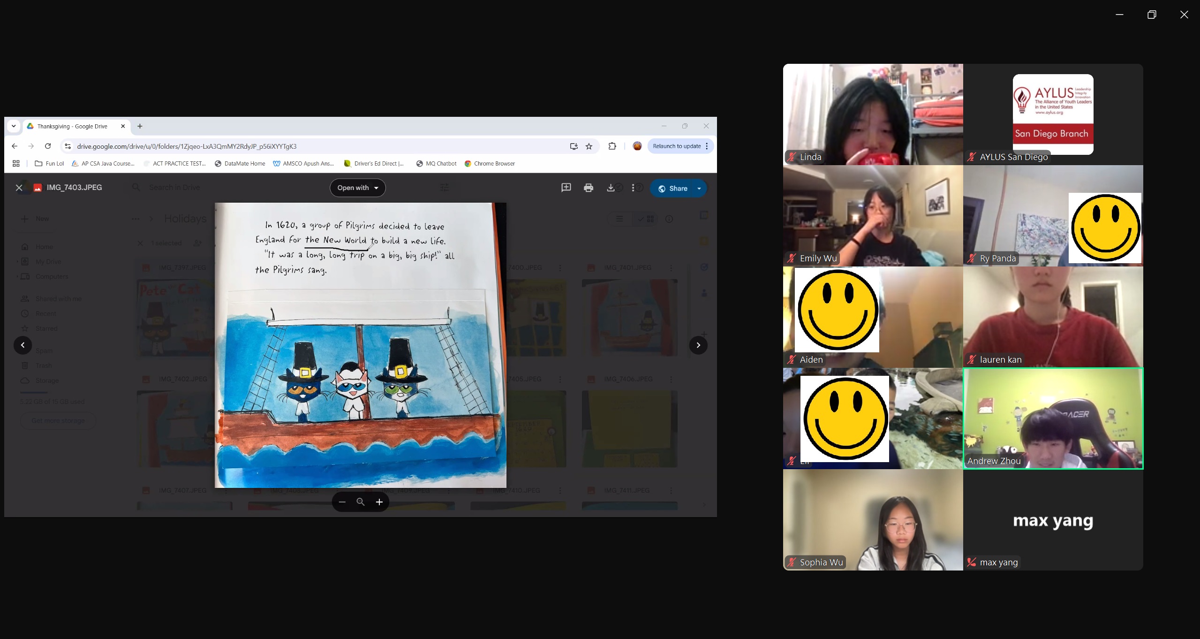Reload the page in Chrome
The image size is (1200, 639).
[48, 146]
